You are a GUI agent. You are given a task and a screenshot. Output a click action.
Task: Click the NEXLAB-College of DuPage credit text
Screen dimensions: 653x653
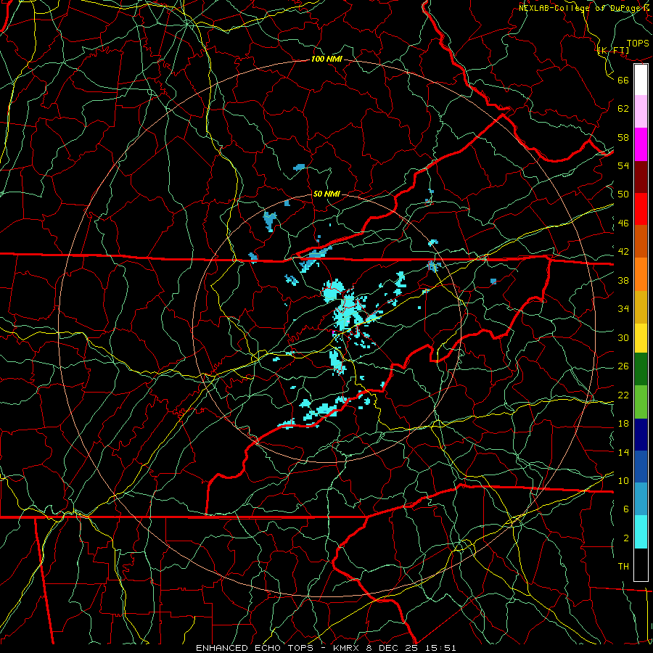point(584,8)
